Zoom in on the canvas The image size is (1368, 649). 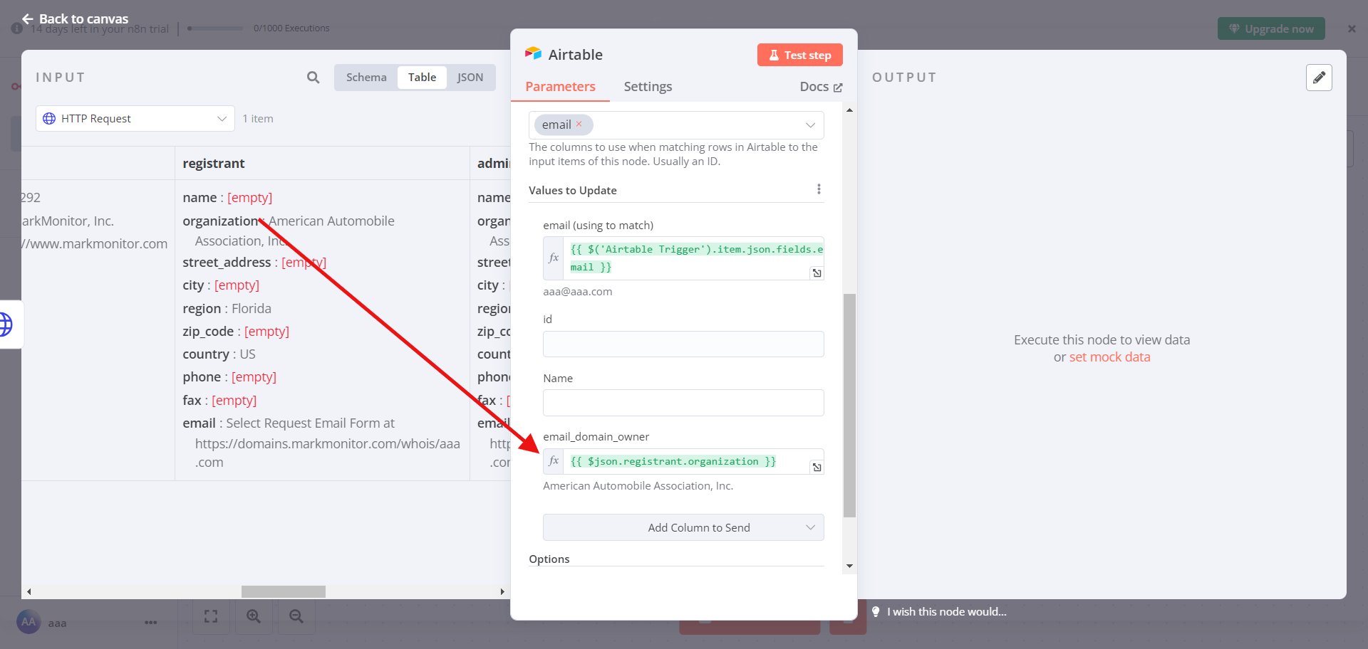pyautogui.click(x=254, y=616)
